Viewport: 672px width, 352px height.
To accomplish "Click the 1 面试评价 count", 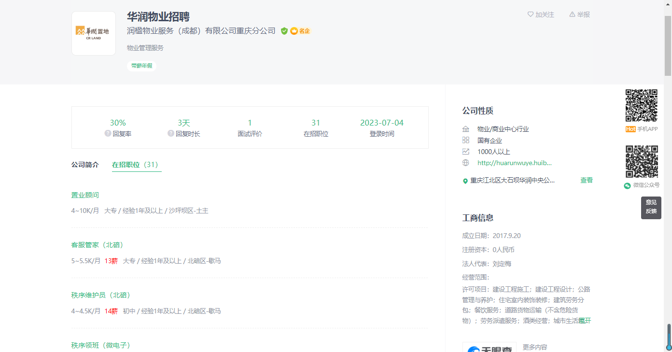I will point(250,123).
